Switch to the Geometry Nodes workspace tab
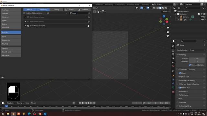The height and width of the screenshot is (116, 207). pos(133,5)
